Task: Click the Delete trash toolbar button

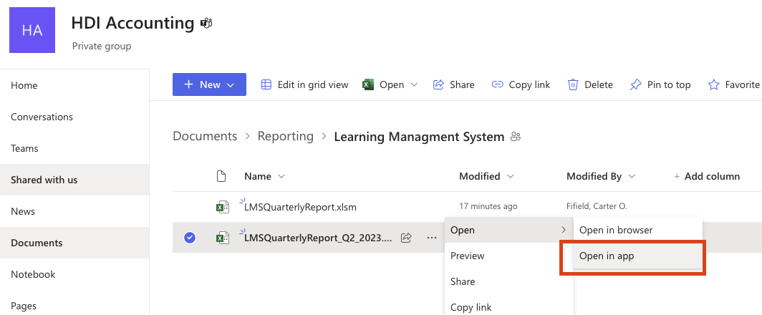Action: pyautogui.click(x=590, y=84)
